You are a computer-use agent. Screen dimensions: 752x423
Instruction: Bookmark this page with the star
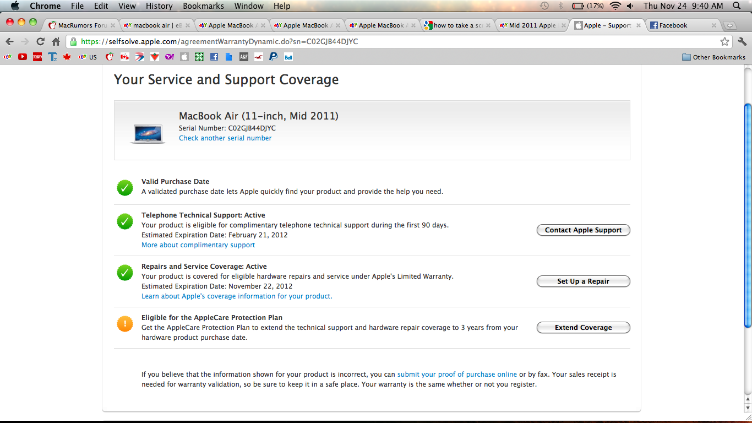[725, 41]
